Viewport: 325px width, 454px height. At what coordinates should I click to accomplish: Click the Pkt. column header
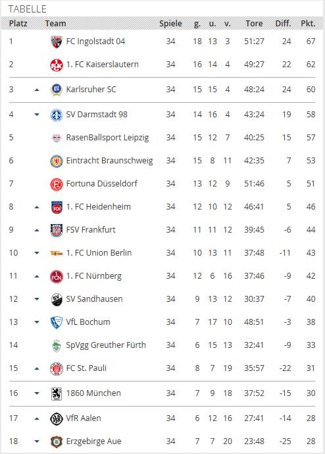309,24
